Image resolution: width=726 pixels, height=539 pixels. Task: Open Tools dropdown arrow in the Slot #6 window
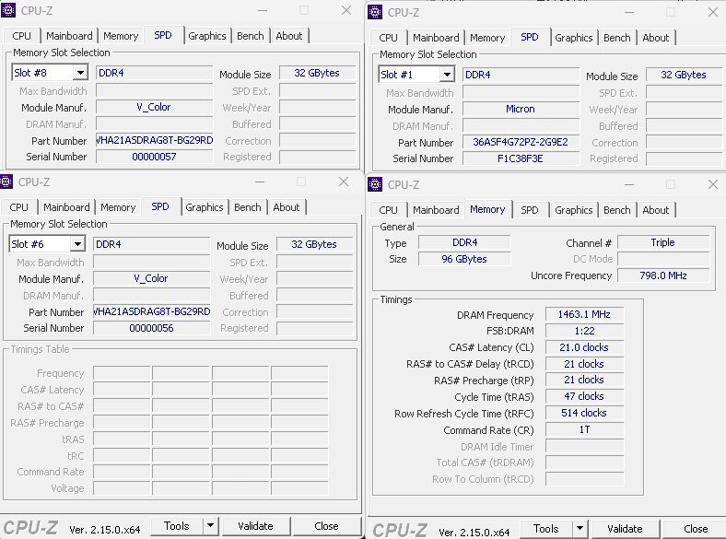pyautogui.click(x=211, y=526)
